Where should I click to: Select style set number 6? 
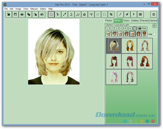click(130, 28)
